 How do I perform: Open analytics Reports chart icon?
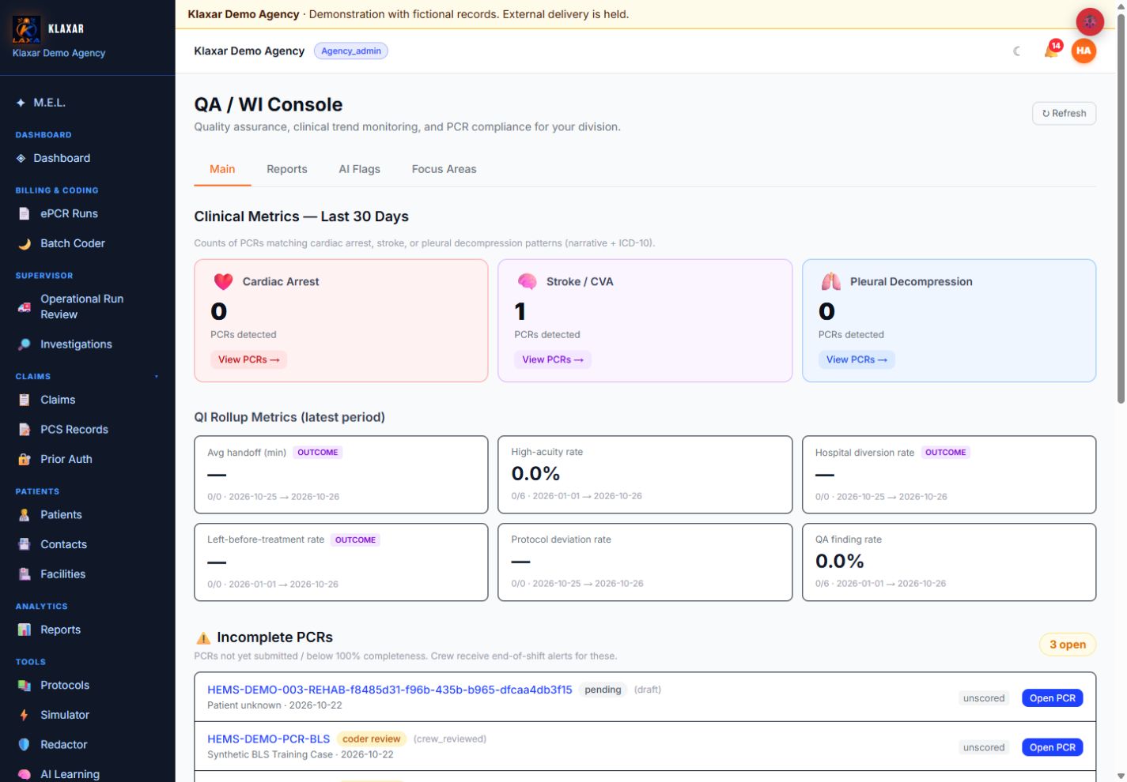pos(25,630)
